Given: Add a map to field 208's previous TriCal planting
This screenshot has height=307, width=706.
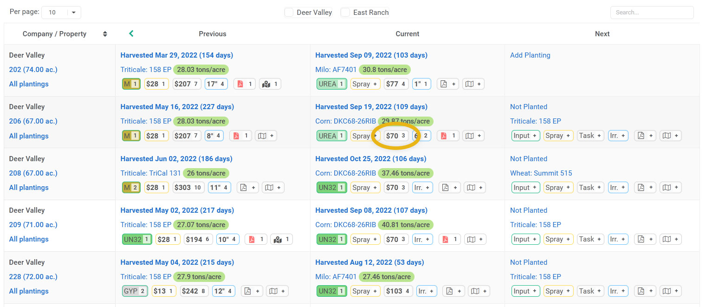Looking at the screenshot, I should pos(273,188).
